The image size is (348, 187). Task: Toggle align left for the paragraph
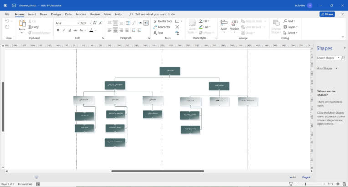click(110, 30)
